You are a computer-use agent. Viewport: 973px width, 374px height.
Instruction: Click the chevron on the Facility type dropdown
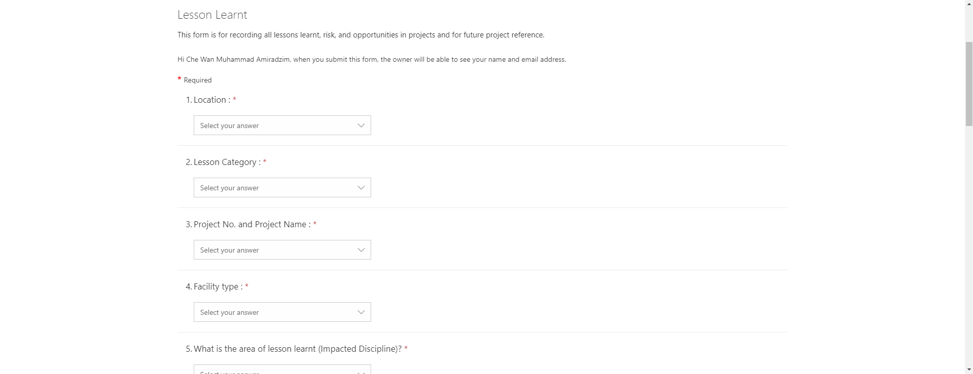361,312
